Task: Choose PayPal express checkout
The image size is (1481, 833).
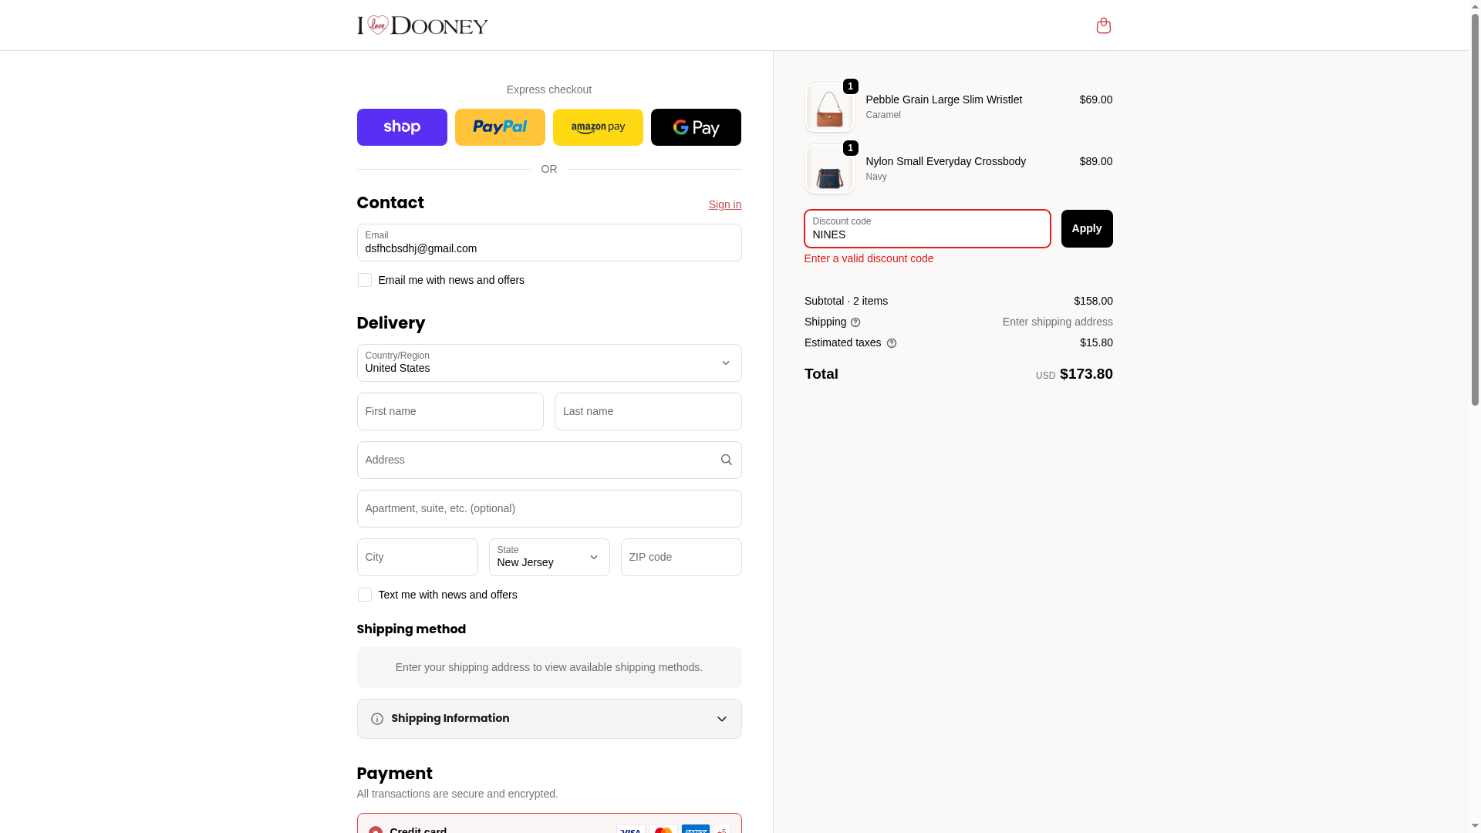Action: (x=500, y=127)
